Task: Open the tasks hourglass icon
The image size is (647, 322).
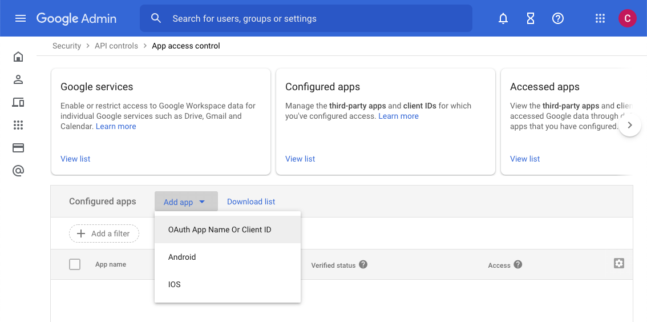Action: pyautogui.click(x=531, y=19)
